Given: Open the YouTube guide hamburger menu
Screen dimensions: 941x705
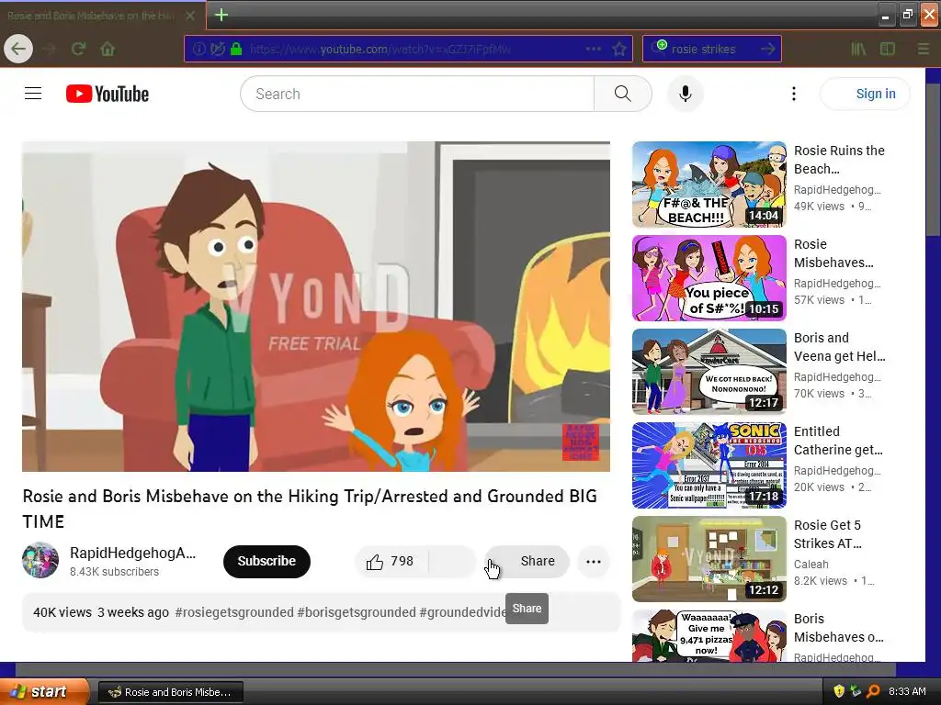Looking at the screenshot, I should point(33,94).
